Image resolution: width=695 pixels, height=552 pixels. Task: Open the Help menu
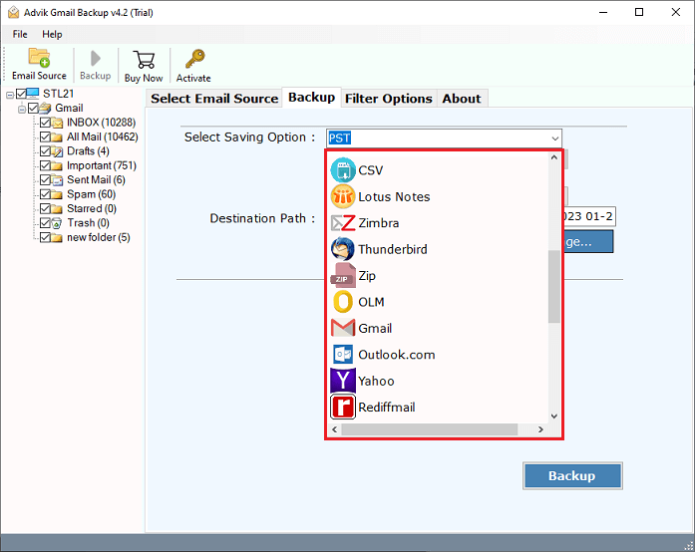coord(52,34)
